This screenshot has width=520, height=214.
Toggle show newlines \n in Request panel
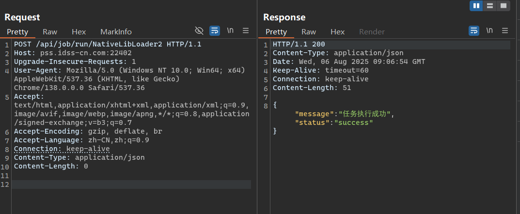230,31
